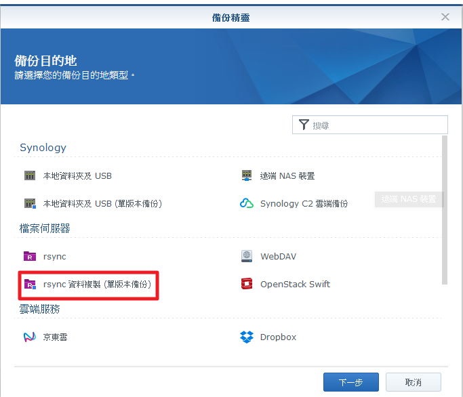Choose rsync 資料複製 (單版本備份) label
The image size is (463, 397).
point(97,285)
